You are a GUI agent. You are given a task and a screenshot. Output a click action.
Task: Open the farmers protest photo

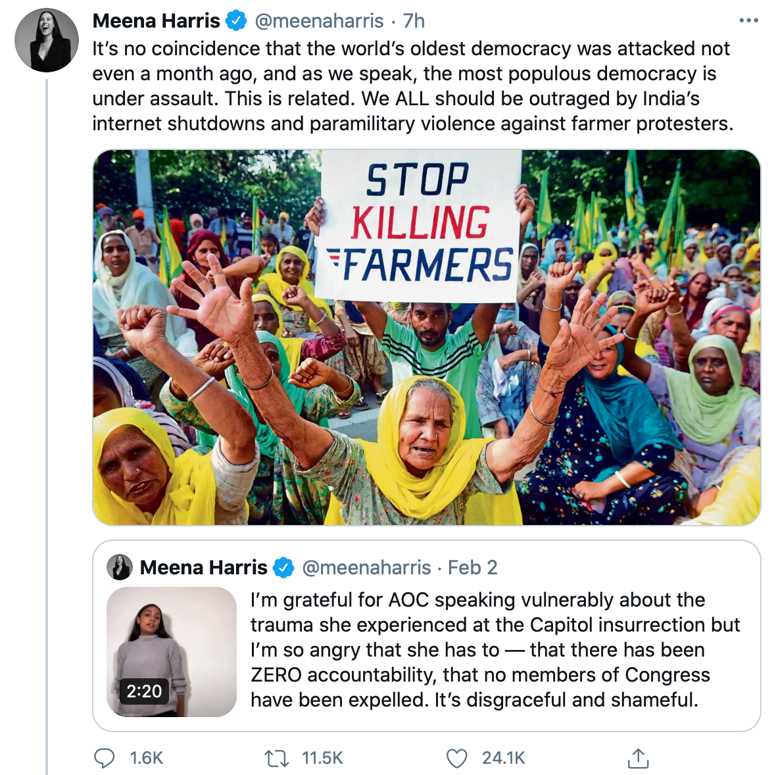[426, 337]
